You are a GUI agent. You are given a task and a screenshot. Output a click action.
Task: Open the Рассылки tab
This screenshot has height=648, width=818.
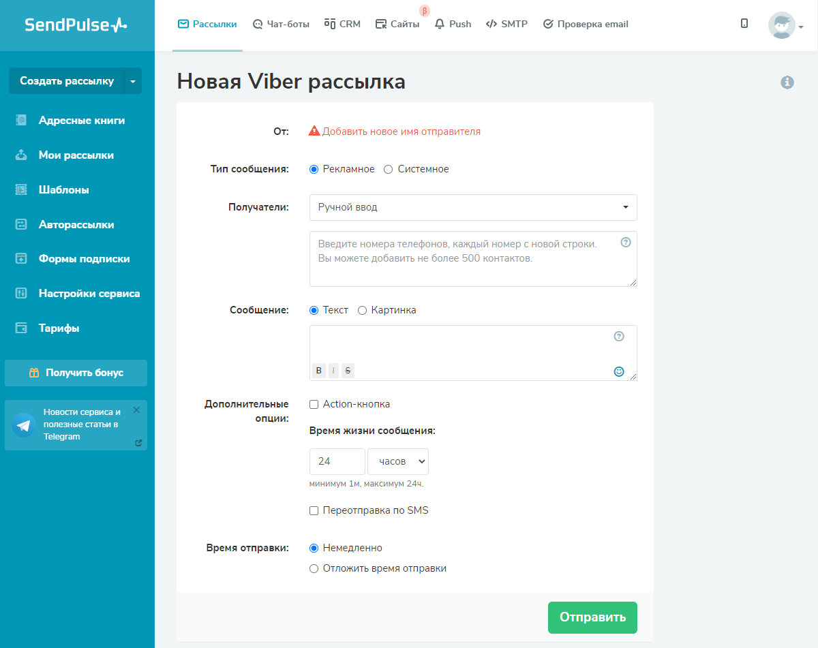coord(207,24)
